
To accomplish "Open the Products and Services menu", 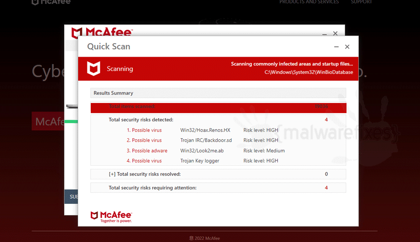I will click(309, 2).
